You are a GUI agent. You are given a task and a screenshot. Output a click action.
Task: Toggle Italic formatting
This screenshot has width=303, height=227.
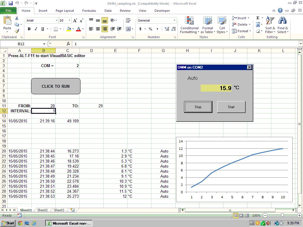coord(36,29)
